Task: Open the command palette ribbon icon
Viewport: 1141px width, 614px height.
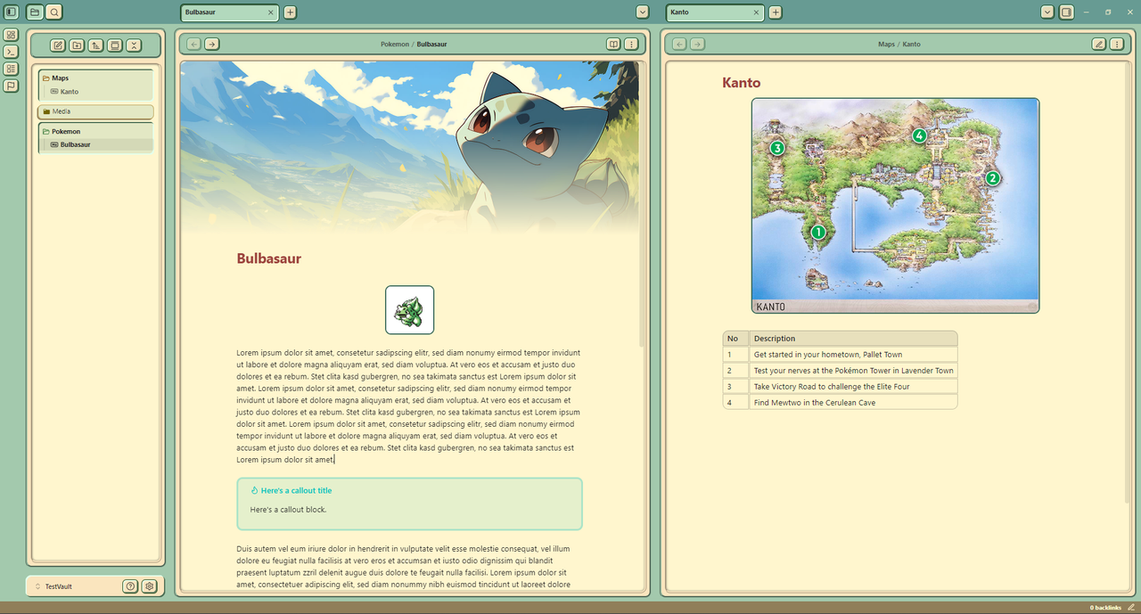Action: pyautogui.click(x=11, y=52)
